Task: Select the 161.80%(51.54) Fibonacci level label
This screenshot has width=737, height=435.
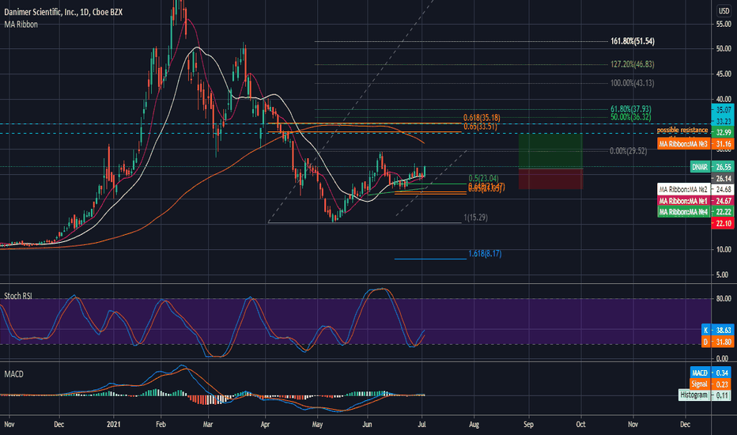Action: click(x=632, y=41)
